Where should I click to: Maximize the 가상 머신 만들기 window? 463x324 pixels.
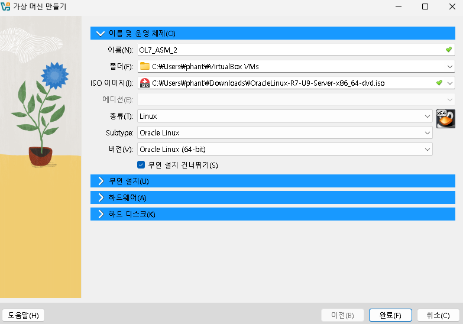[x=425, y=7]
